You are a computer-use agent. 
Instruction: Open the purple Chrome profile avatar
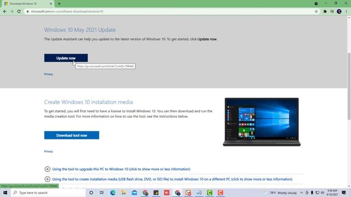339,11
